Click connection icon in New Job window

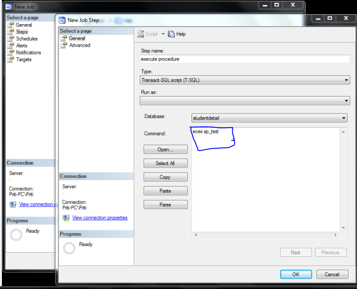coord(13,204)
